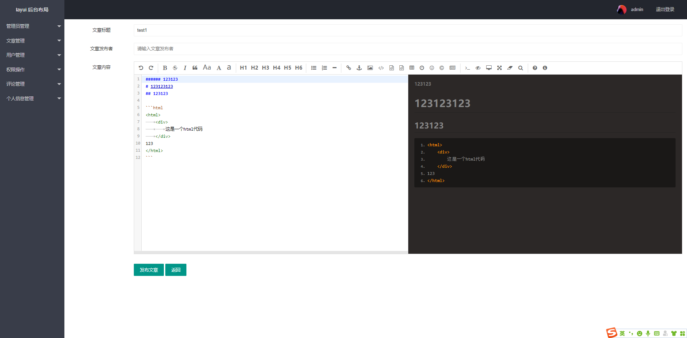Click the 返回 button
Screen dimensions: 687x338
pyautogui.click(x=176, y=270)
